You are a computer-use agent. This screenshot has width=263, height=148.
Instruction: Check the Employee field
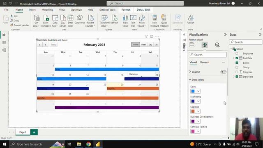[x=237, y=53]
